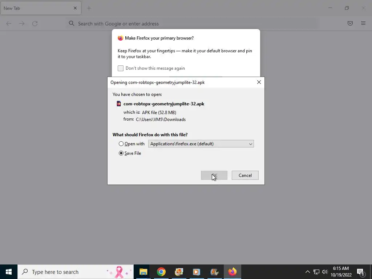Focus the Search with Google address bar
Viewport: 372px width, 279px height.
(x=192, y=24)
